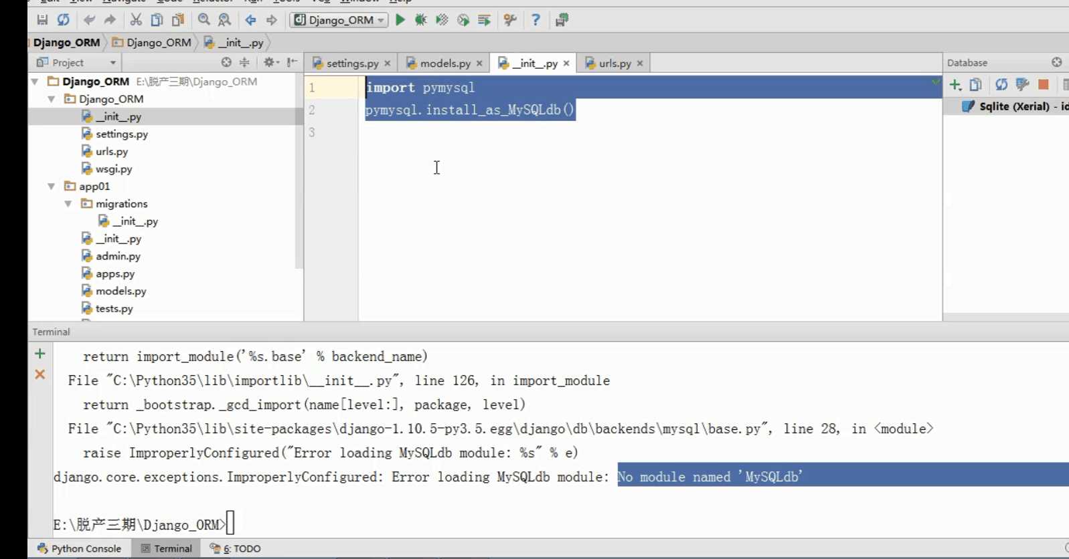Viewport: 1069px width, 559px height.
Task: Click the Scroll from Source target icon in Project panel
Action: (226, 62)
